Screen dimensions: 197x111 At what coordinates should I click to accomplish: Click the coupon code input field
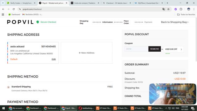(137, 49)
